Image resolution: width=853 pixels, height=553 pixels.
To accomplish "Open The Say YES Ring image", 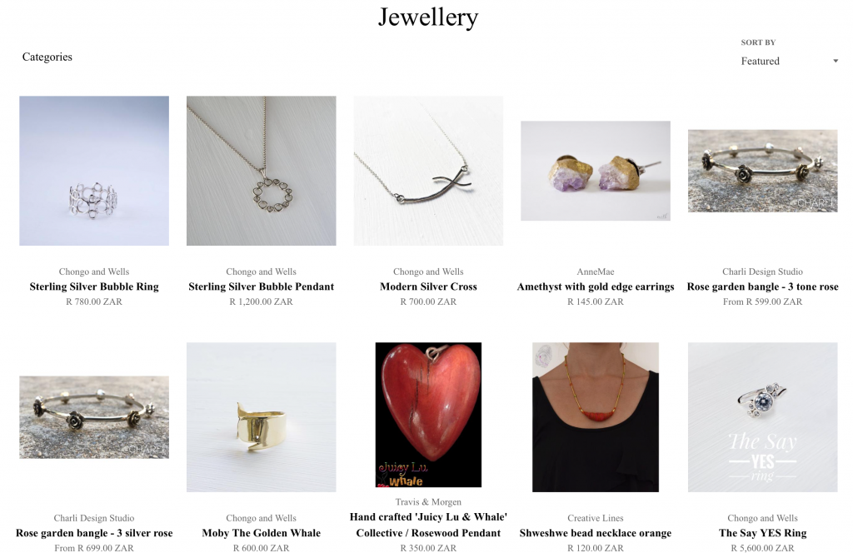I will (763, 417).
